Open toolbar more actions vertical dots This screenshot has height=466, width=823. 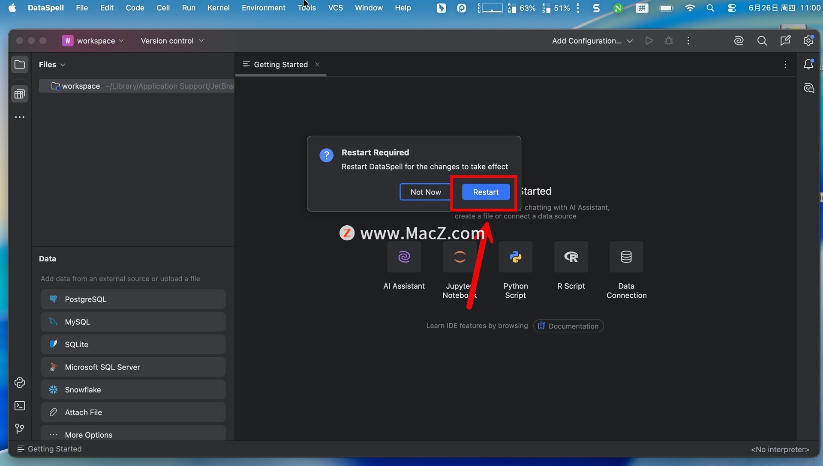pos(688,41)
